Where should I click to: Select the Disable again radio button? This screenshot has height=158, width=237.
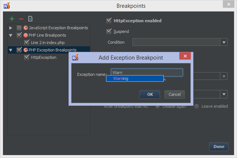(157, 107)
